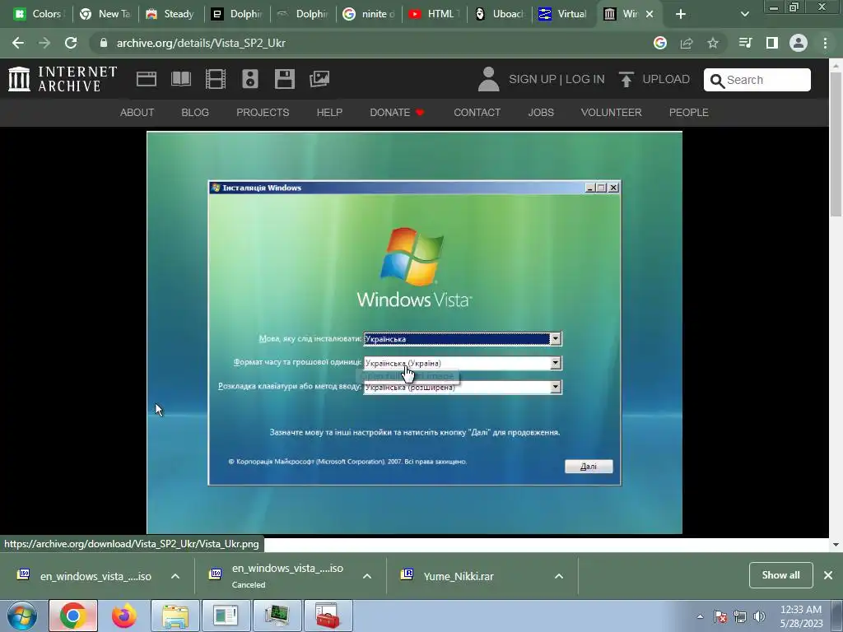Click the user avatar icon near Sign Up

[488, 79]
